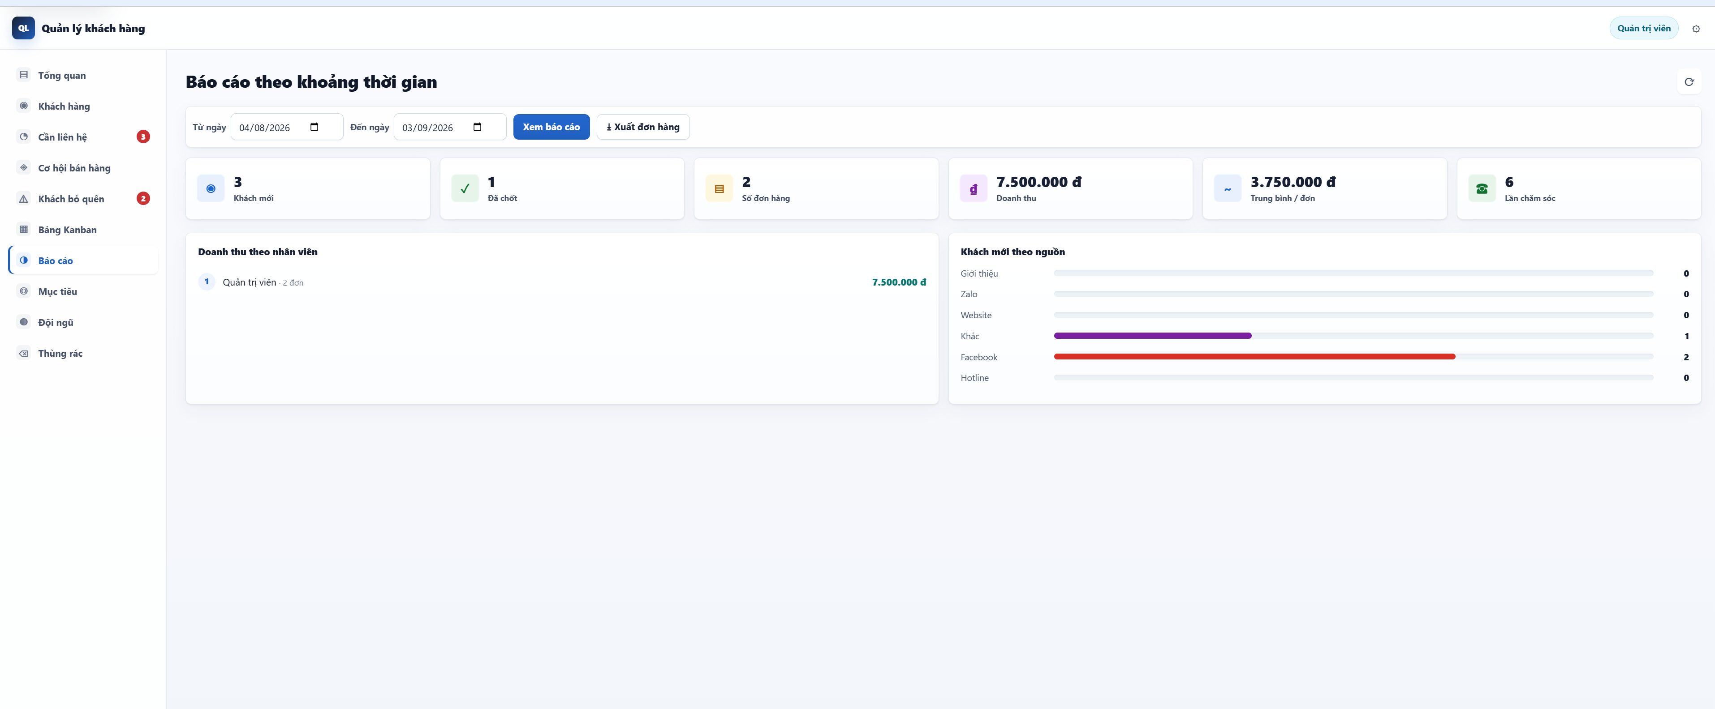Click the Mục tiêu target icon
1715x709 pixels.
tap(24, 291)
